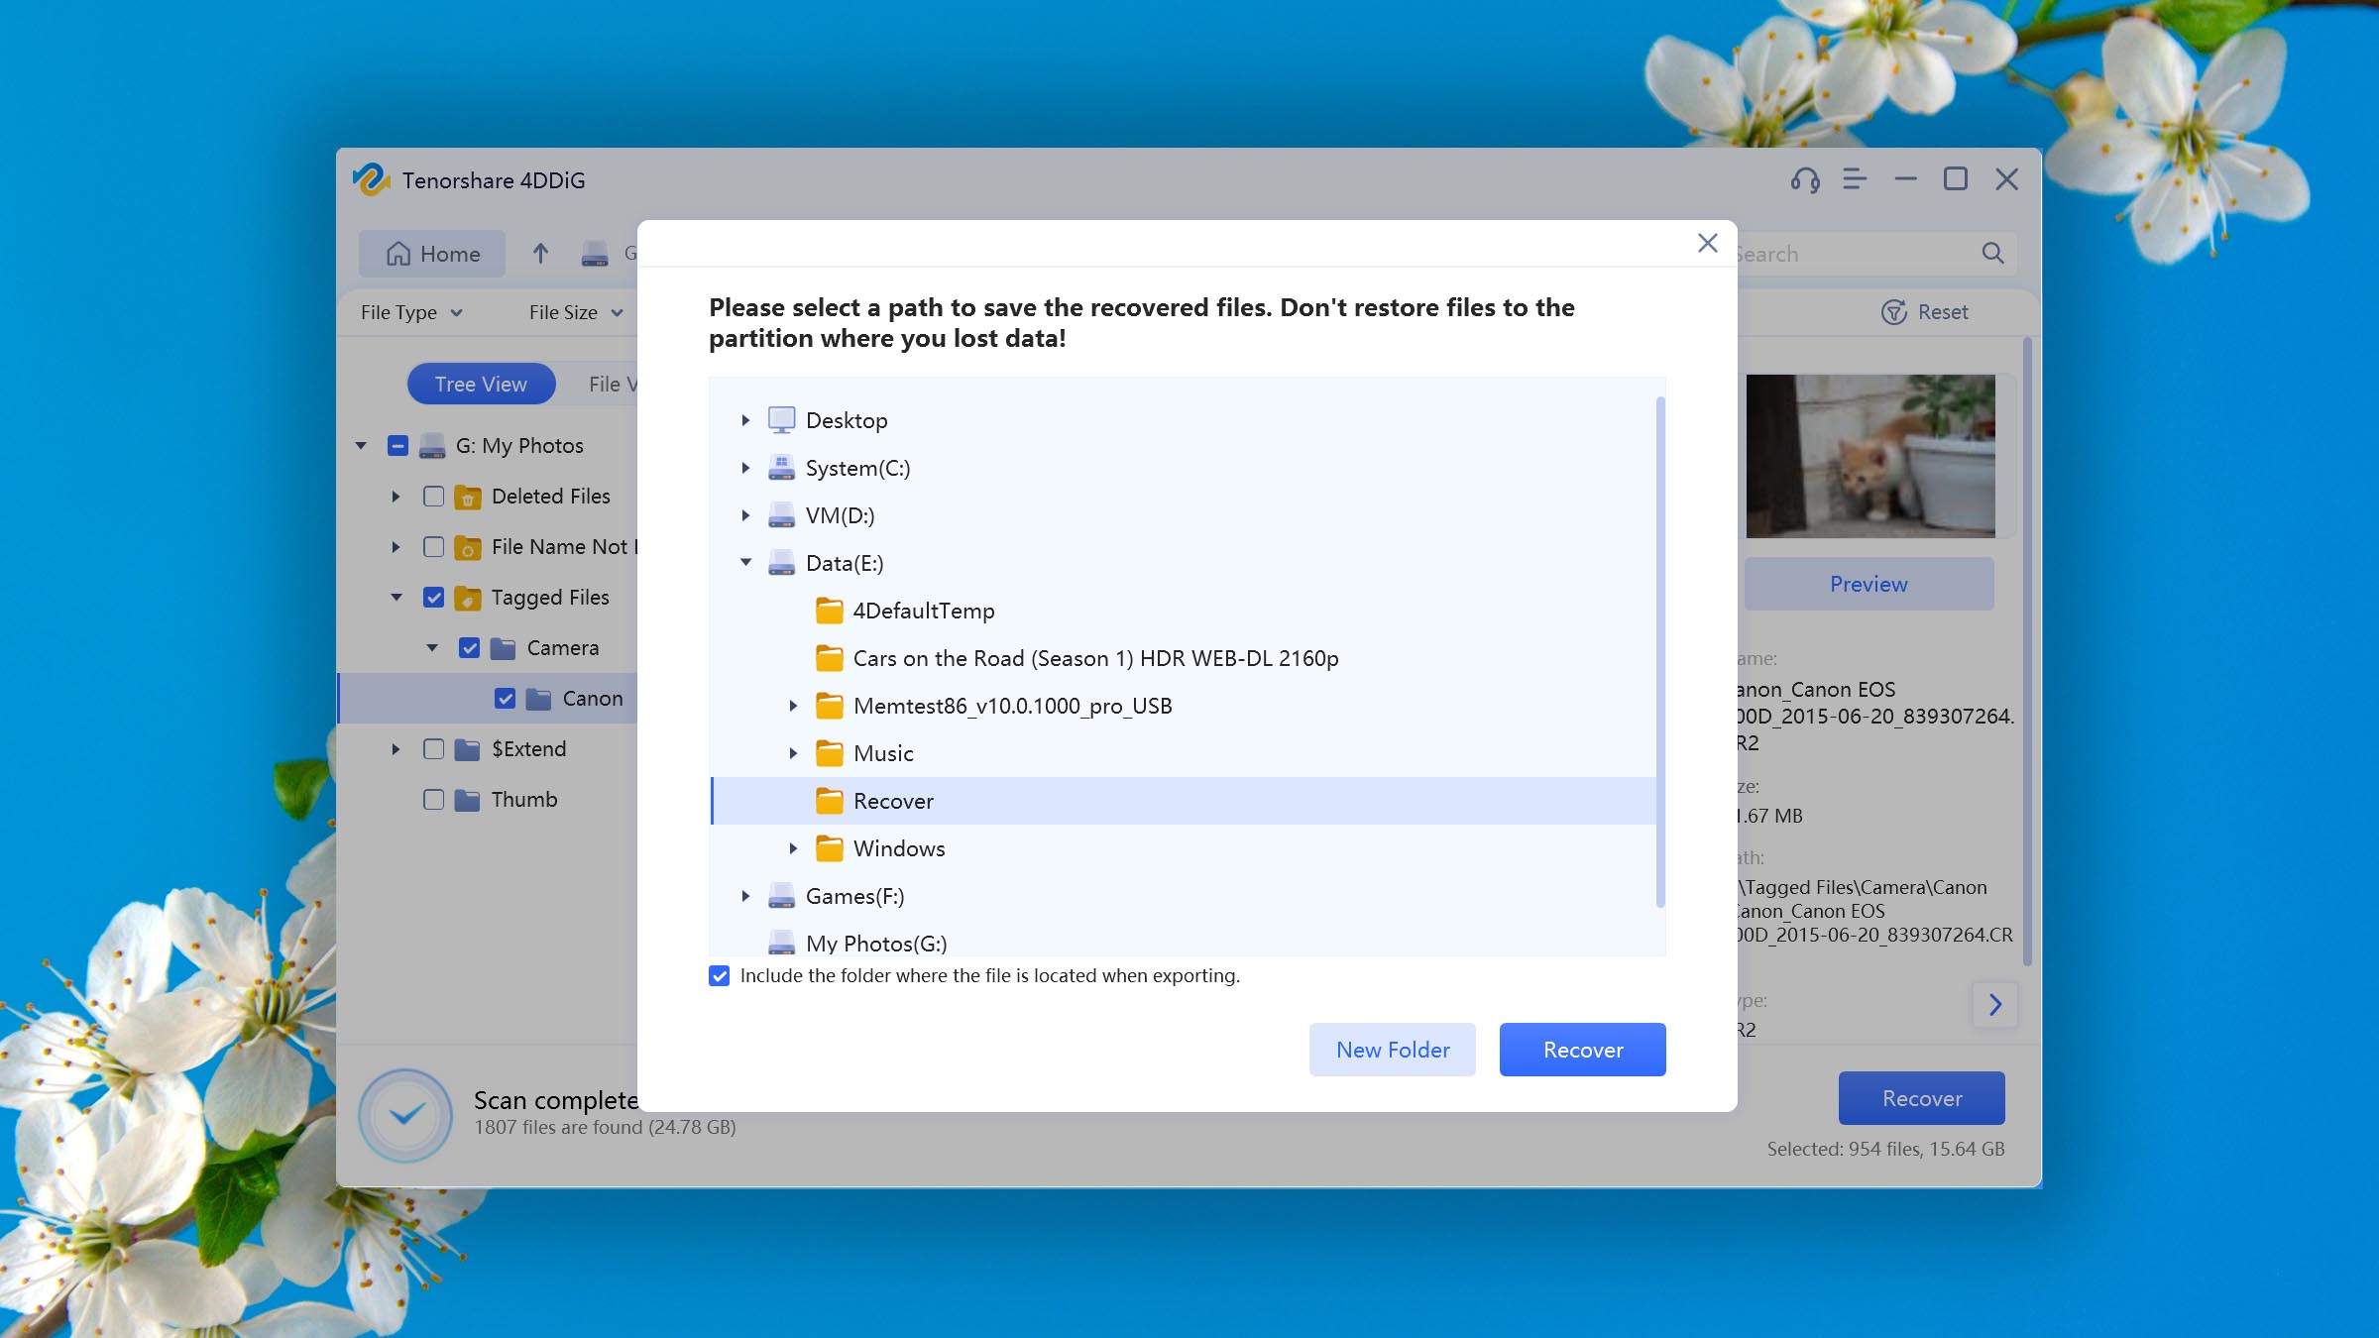Collapse the Tagged Files tree node
The width and height of the screenshot is (2379, 1338).
(x=396, y=598)
